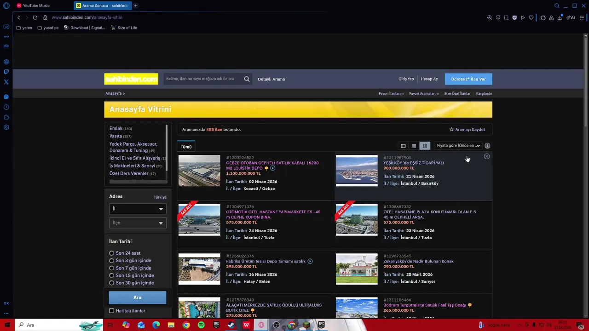
Task: Open the Gebze lojistik depo listing thumbnail
Action: coord(199,171)
